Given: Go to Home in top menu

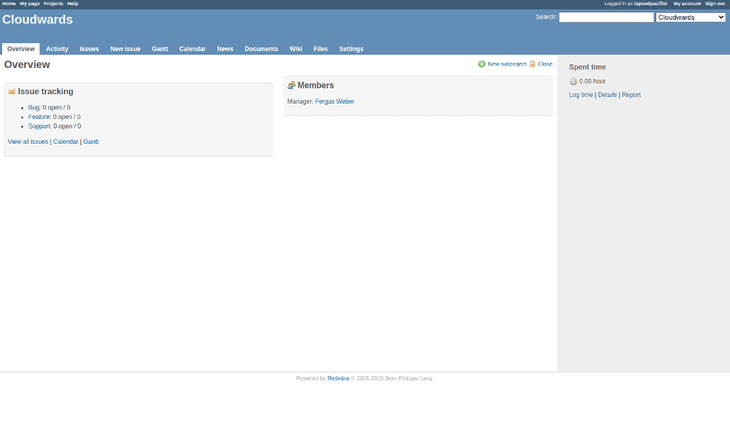Looking at the screenshot, I should click(9, 4).
